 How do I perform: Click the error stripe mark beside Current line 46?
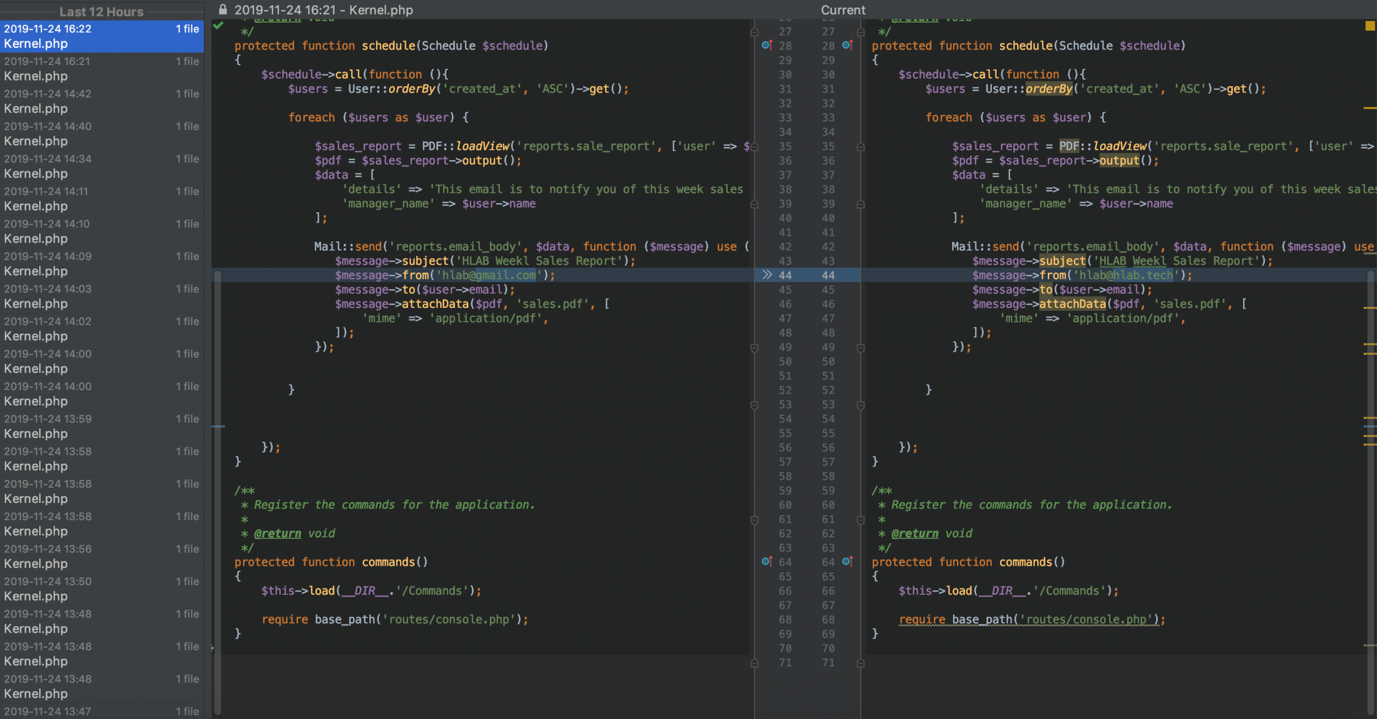(1370, 308)
